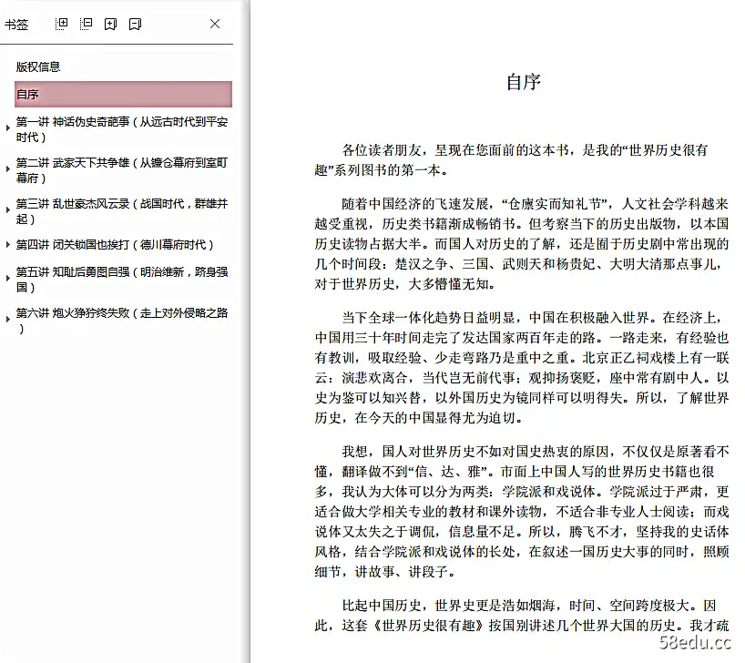745x663 pixels.
Task: Expand the 第三讲 bookmark arrow
Action: click(x=8, y=209)
